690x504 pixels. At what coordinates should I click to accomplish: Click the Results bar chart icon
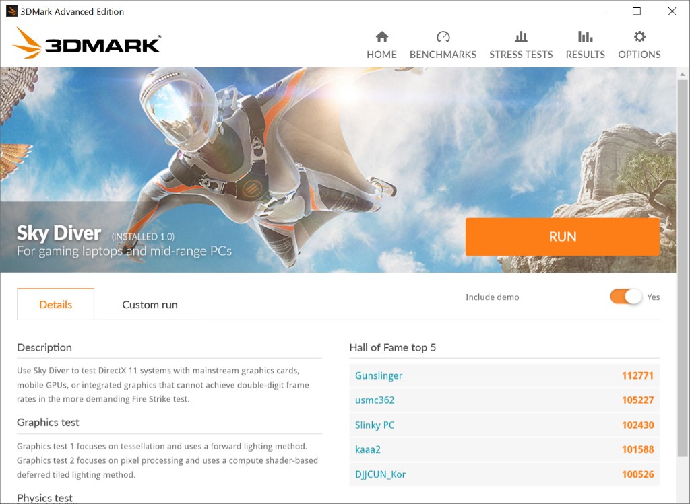[586, 36]
